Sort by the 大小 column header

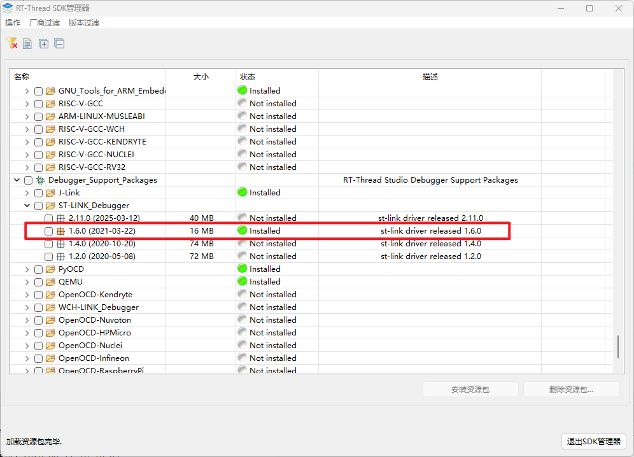[x=201, y=77]
